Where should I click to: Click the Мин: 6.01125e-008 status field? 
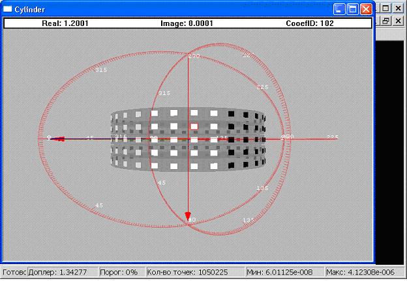click(x=285, y=272)
